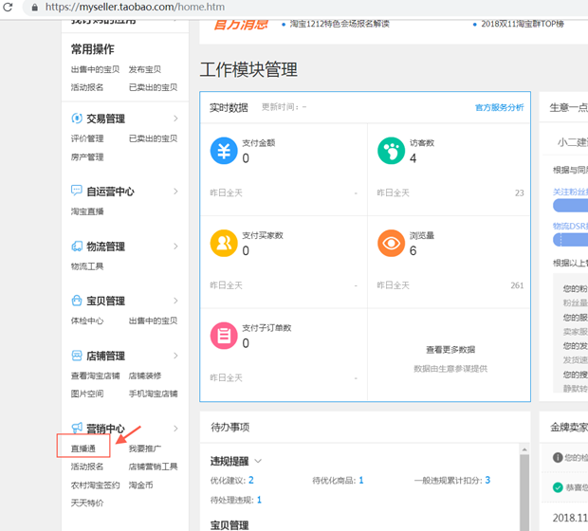Click the orange eye 浏览量 icon
Screen dimensions: 588x531
(391, 243)
